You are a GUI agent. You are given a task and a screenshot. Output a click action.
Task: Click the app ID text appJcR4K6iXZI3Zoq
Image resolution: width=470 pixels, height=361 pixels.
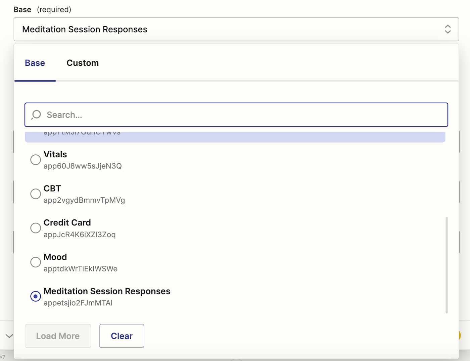[x=80, y=235]
